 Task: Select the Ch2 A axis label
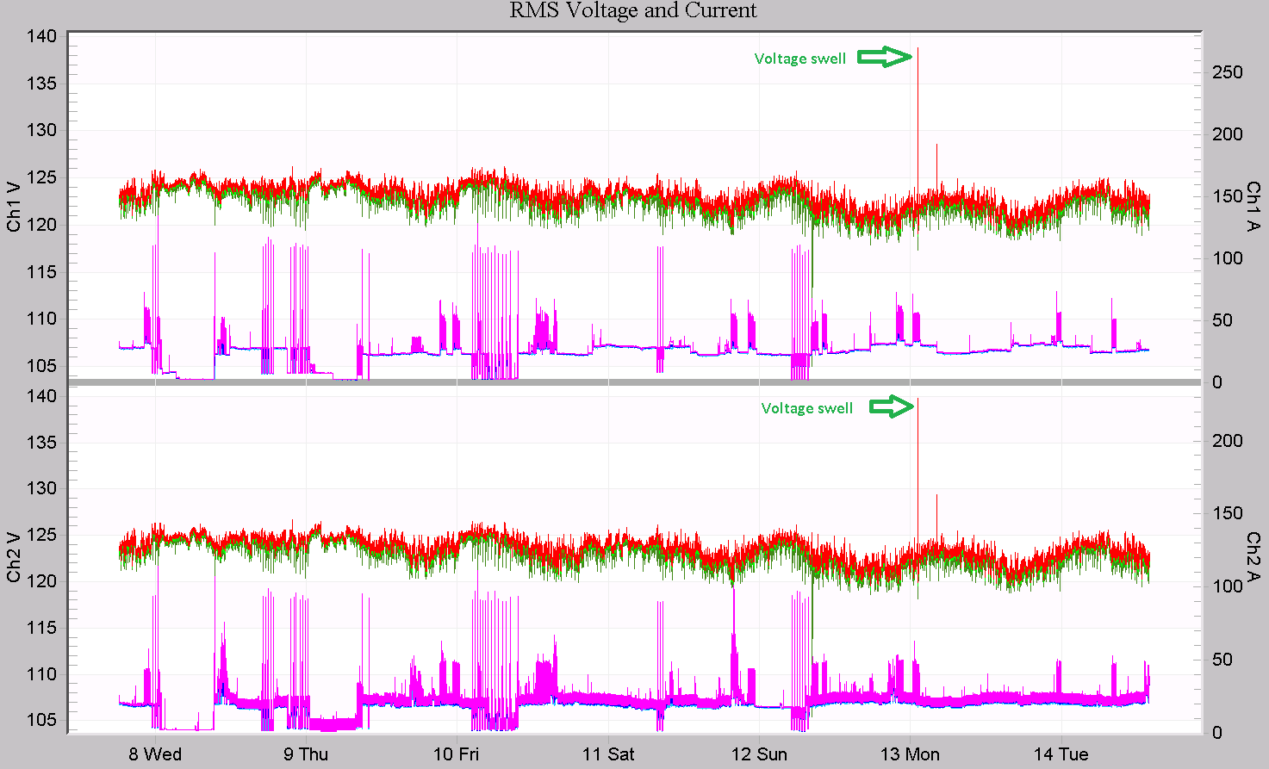(x=1253, y=556)
